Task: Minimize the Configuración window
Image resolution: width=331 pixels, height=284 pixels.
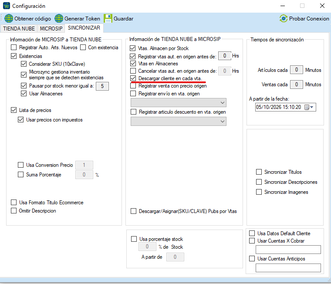Action: (283, 6)
